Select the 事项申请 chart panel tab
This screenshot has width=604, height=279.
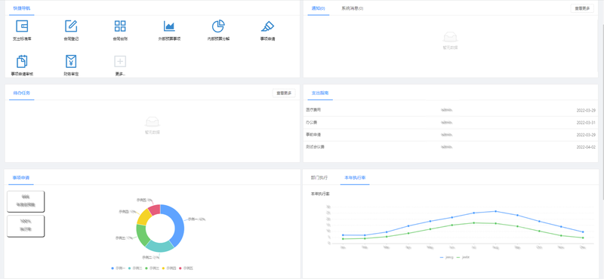pos(22,178)
